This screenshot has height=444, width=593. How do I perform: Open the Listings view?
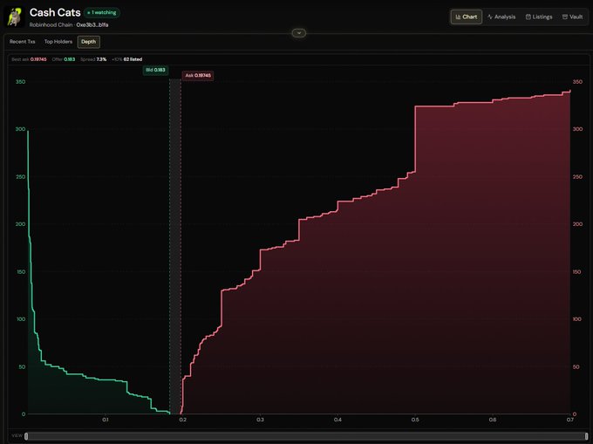click(x=539, y=17)
